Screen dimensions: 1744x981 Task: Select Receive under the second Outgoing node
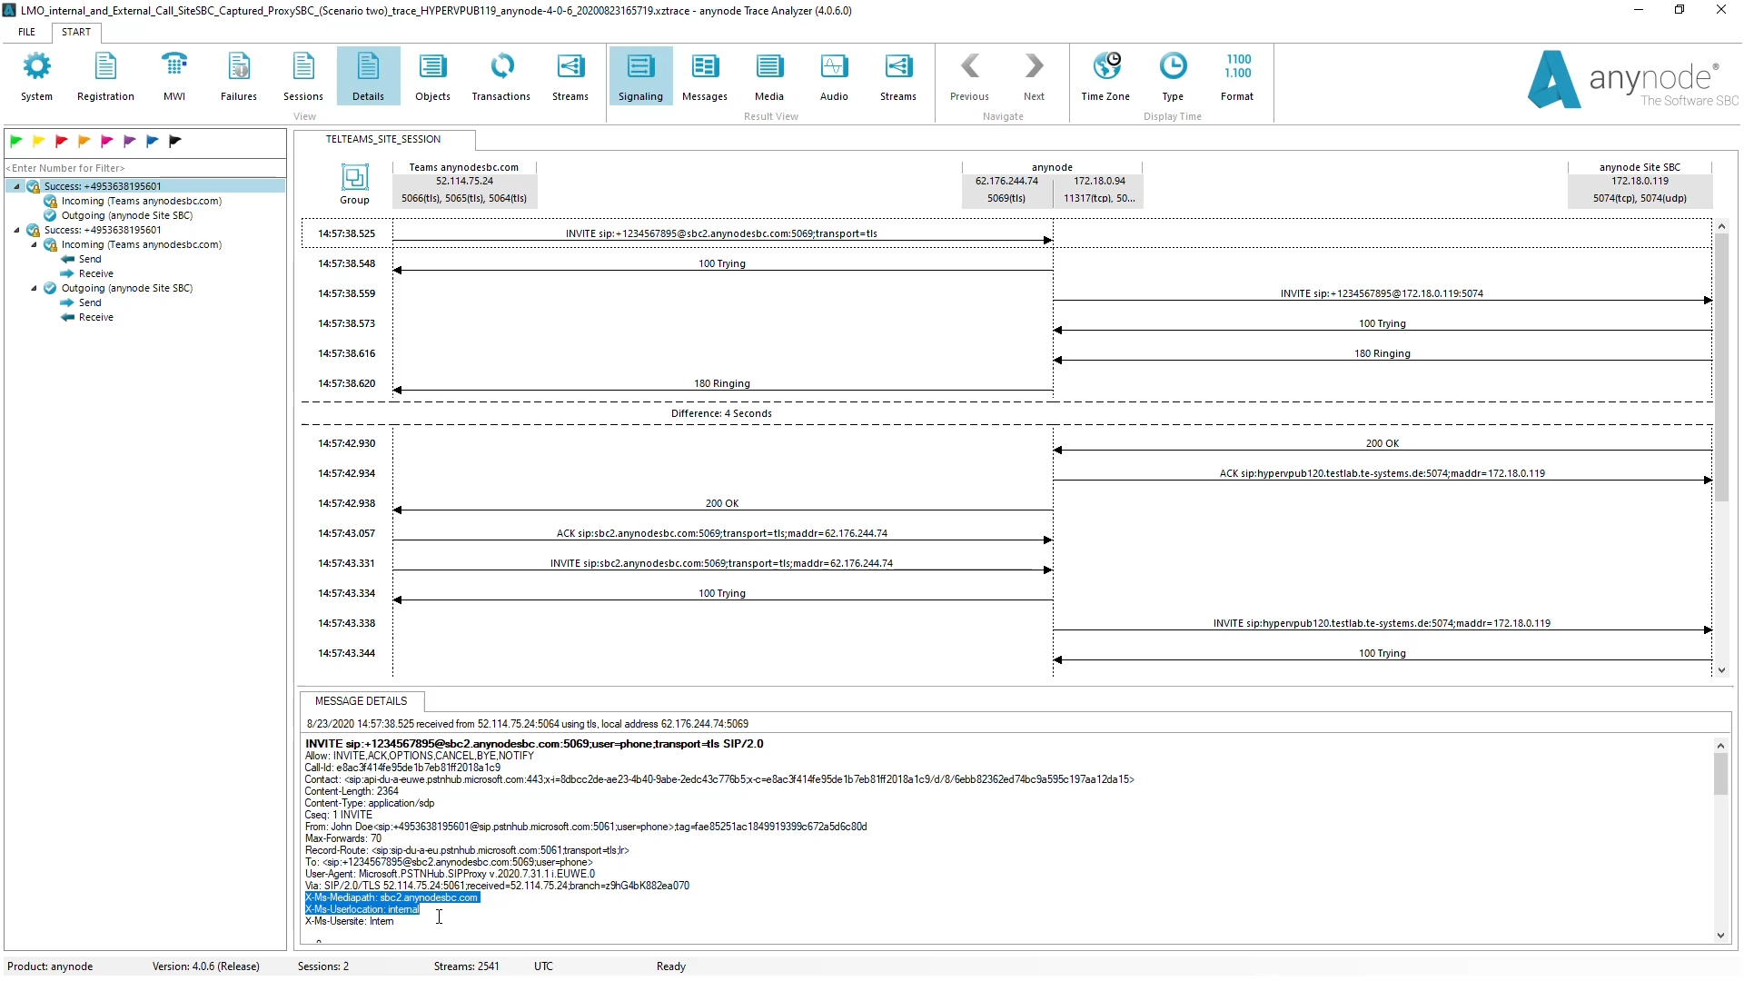click(x=95, y=317)
